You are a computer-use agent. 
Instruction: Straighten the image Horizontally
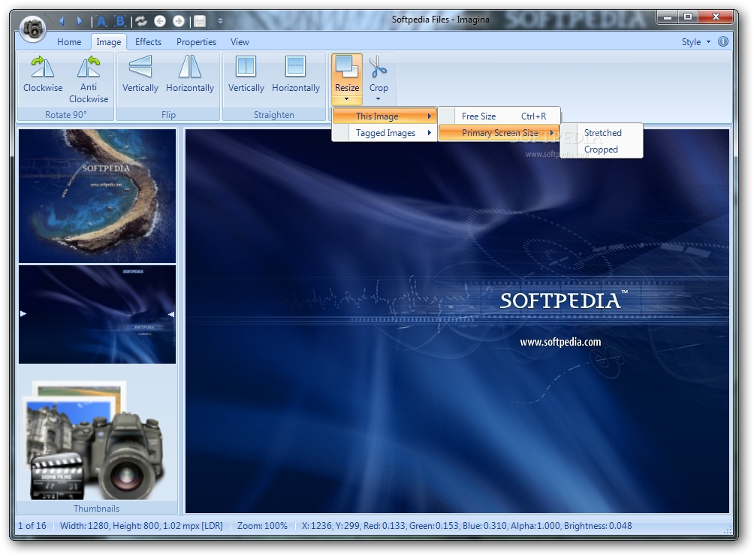(296, 74)
